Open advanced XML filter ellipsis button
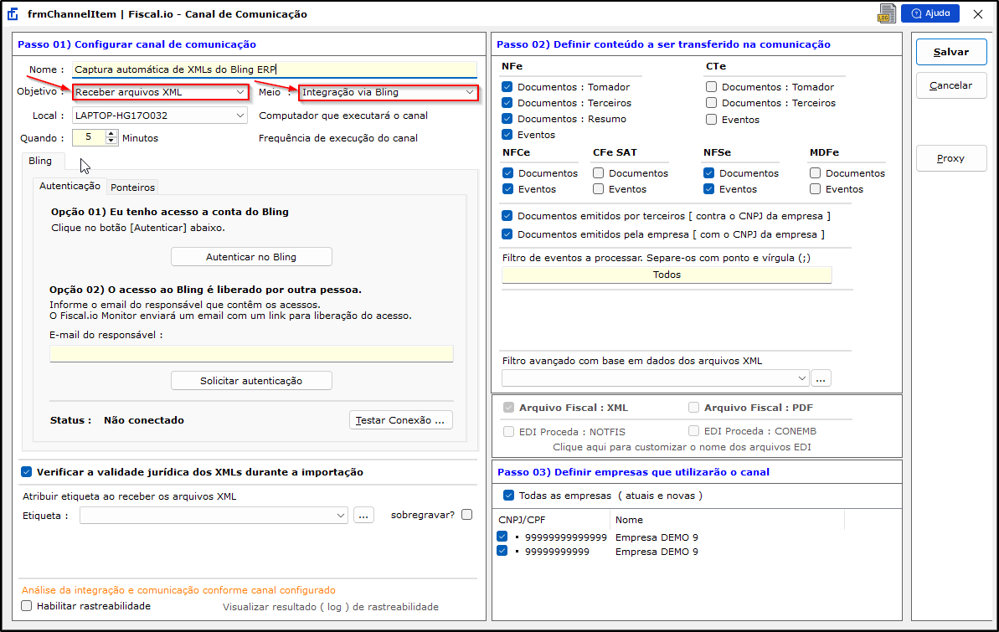The width and height of the screenshot is (999, 632). [821, 378]
